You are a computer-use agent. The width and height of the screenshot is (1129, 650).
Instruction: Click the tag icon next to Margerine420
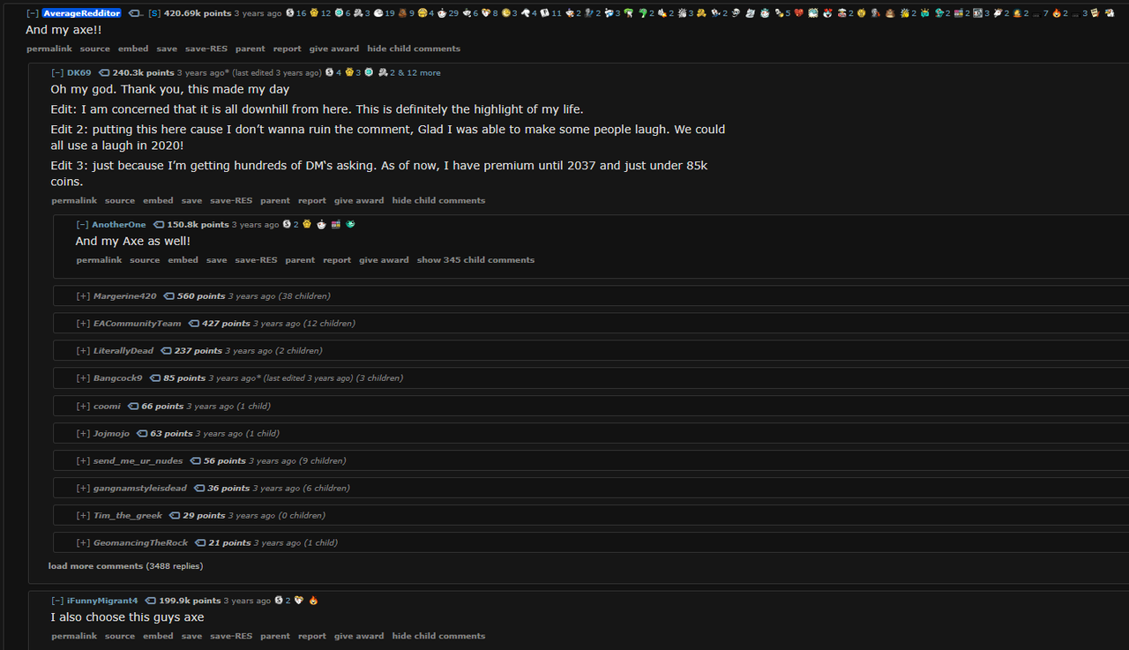169,296
